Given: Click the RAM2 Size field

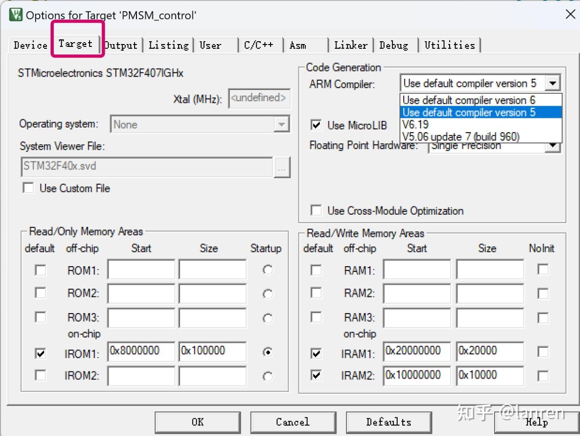Looking at the screenshot, I should [490, 294].
